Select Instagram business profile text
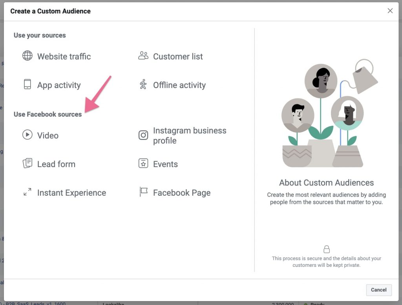This screenshot has height=305, width=402. point(190,136)
